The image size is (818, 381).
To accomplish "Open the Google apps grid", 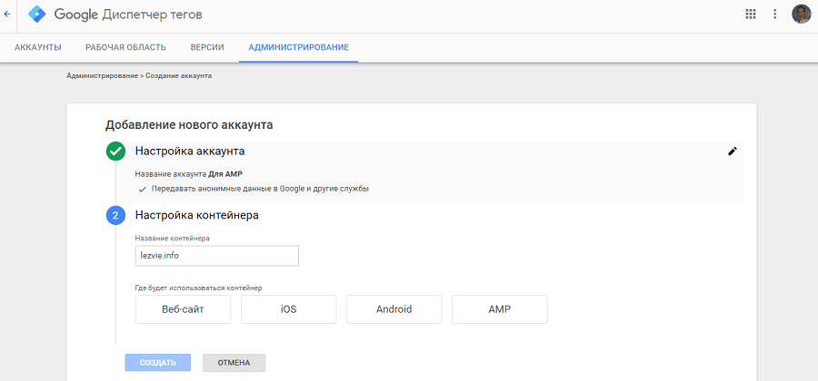I will pyautogui.click(x=751, y=15).
